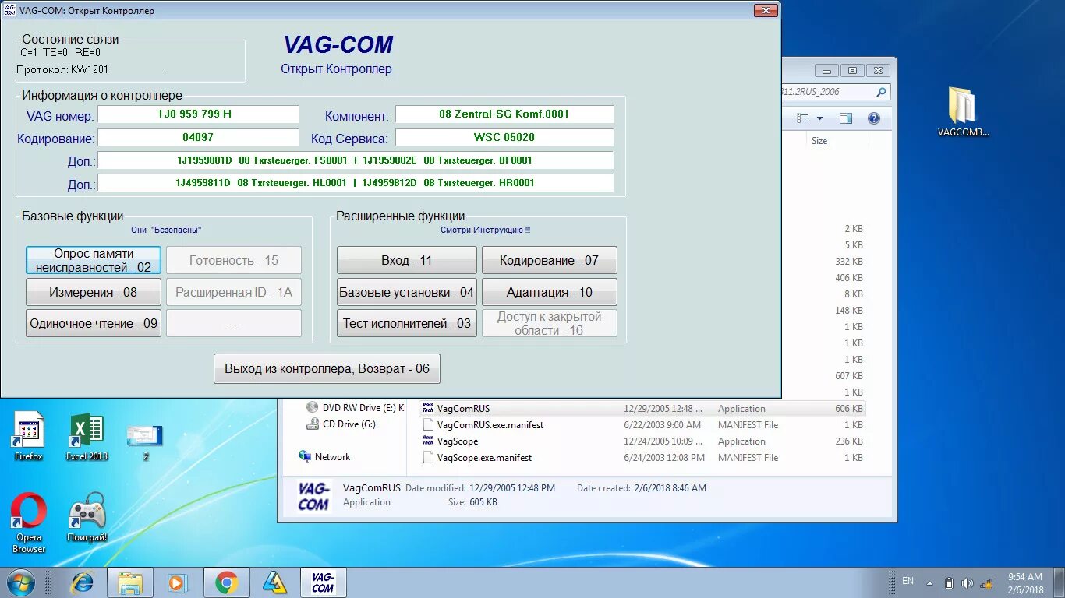The height and width of the screenshot is (598, 1065).
Task: Select Network in Explorer navigation pane
Action: click(x=324, y=457)
